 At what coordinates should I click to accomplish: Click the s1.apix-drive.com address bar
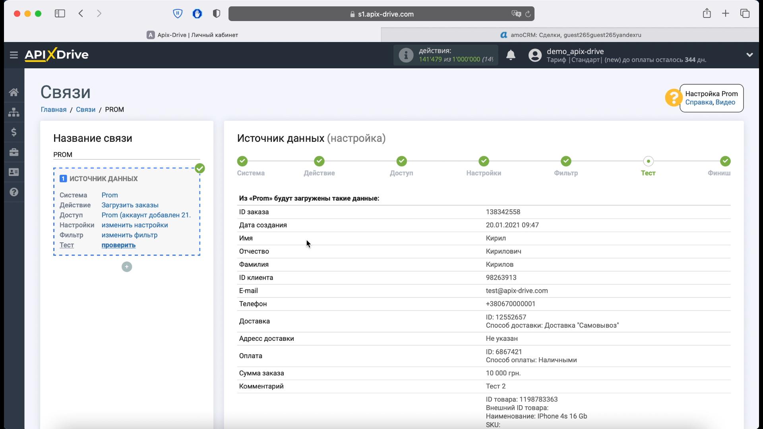(x=381, y=14)
